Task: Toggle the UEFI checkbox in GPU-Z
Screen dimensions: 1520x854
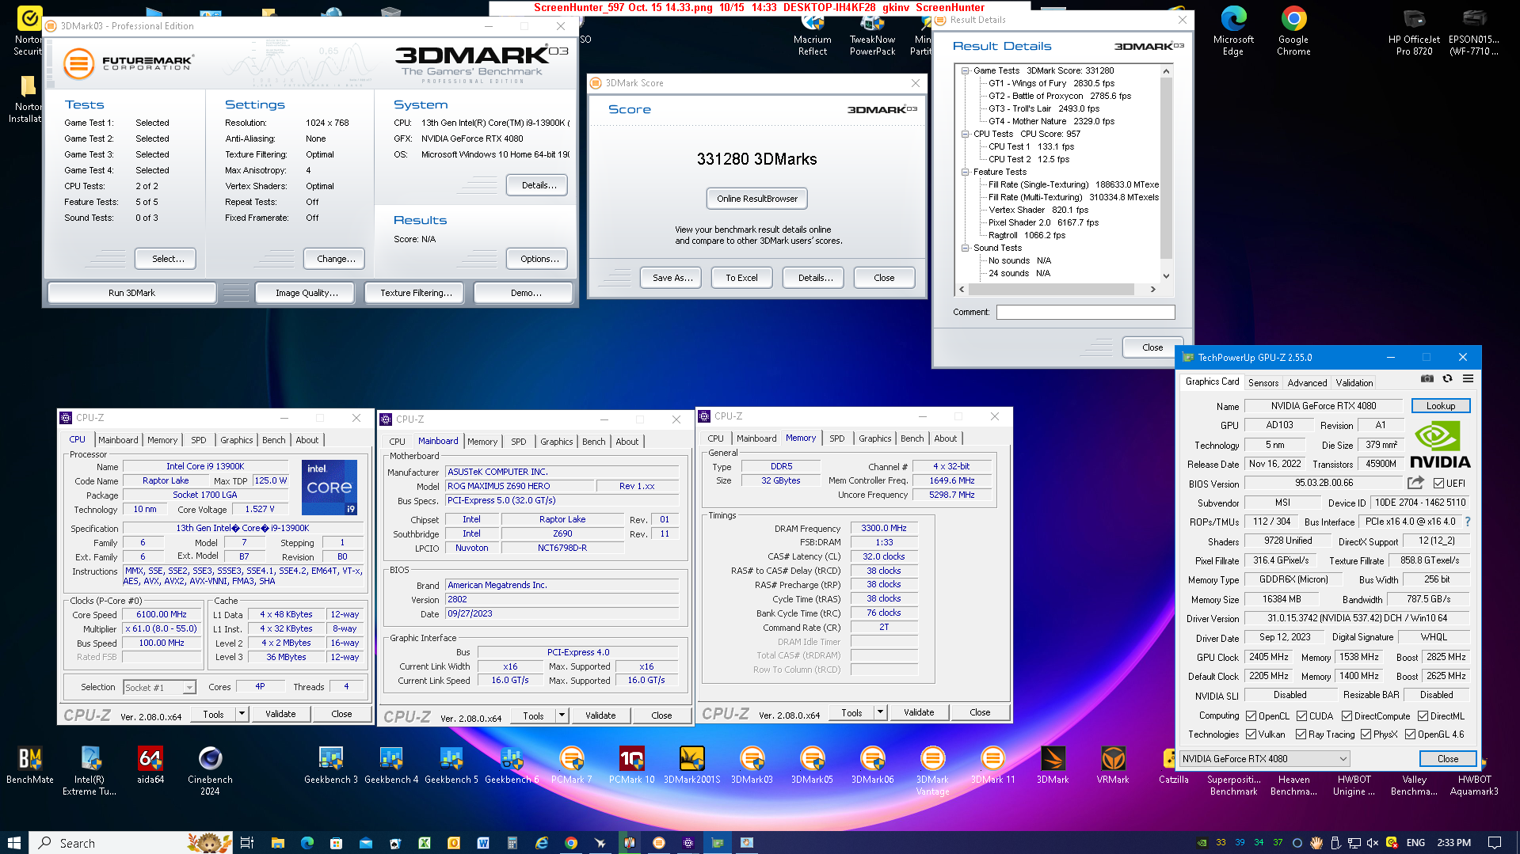Action: [x=1438, y=484]
